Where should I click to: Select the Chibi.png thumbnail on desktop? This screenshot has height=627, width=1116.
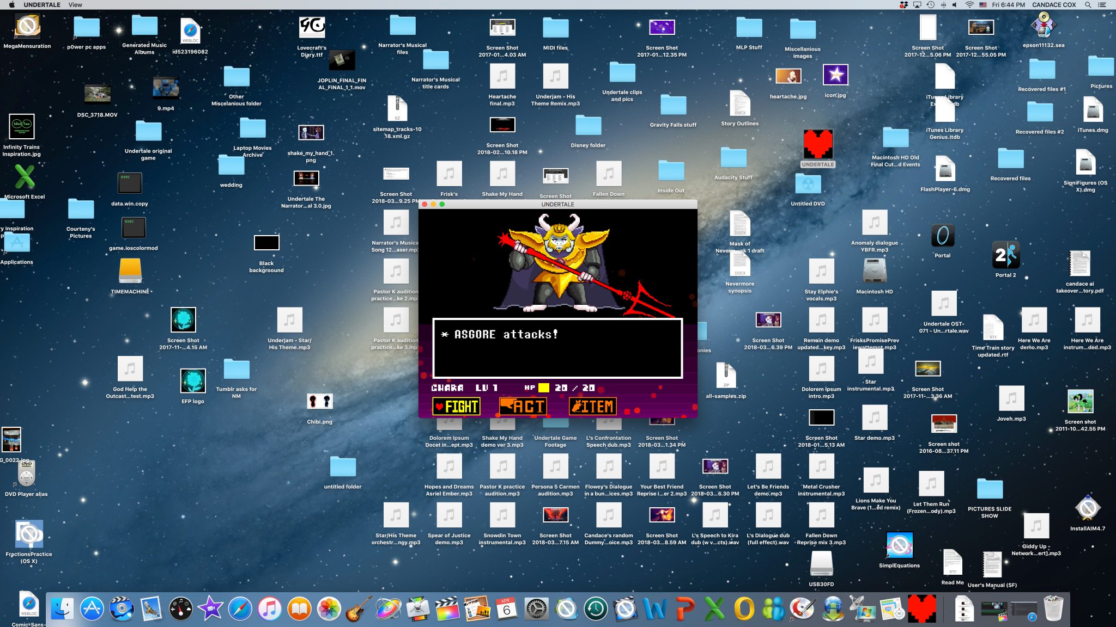pyautogui.click(x=319, y=402)
